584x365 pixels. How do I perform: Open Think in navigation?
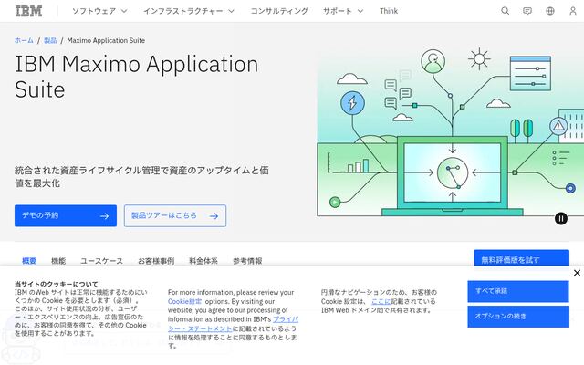[389, 11]
